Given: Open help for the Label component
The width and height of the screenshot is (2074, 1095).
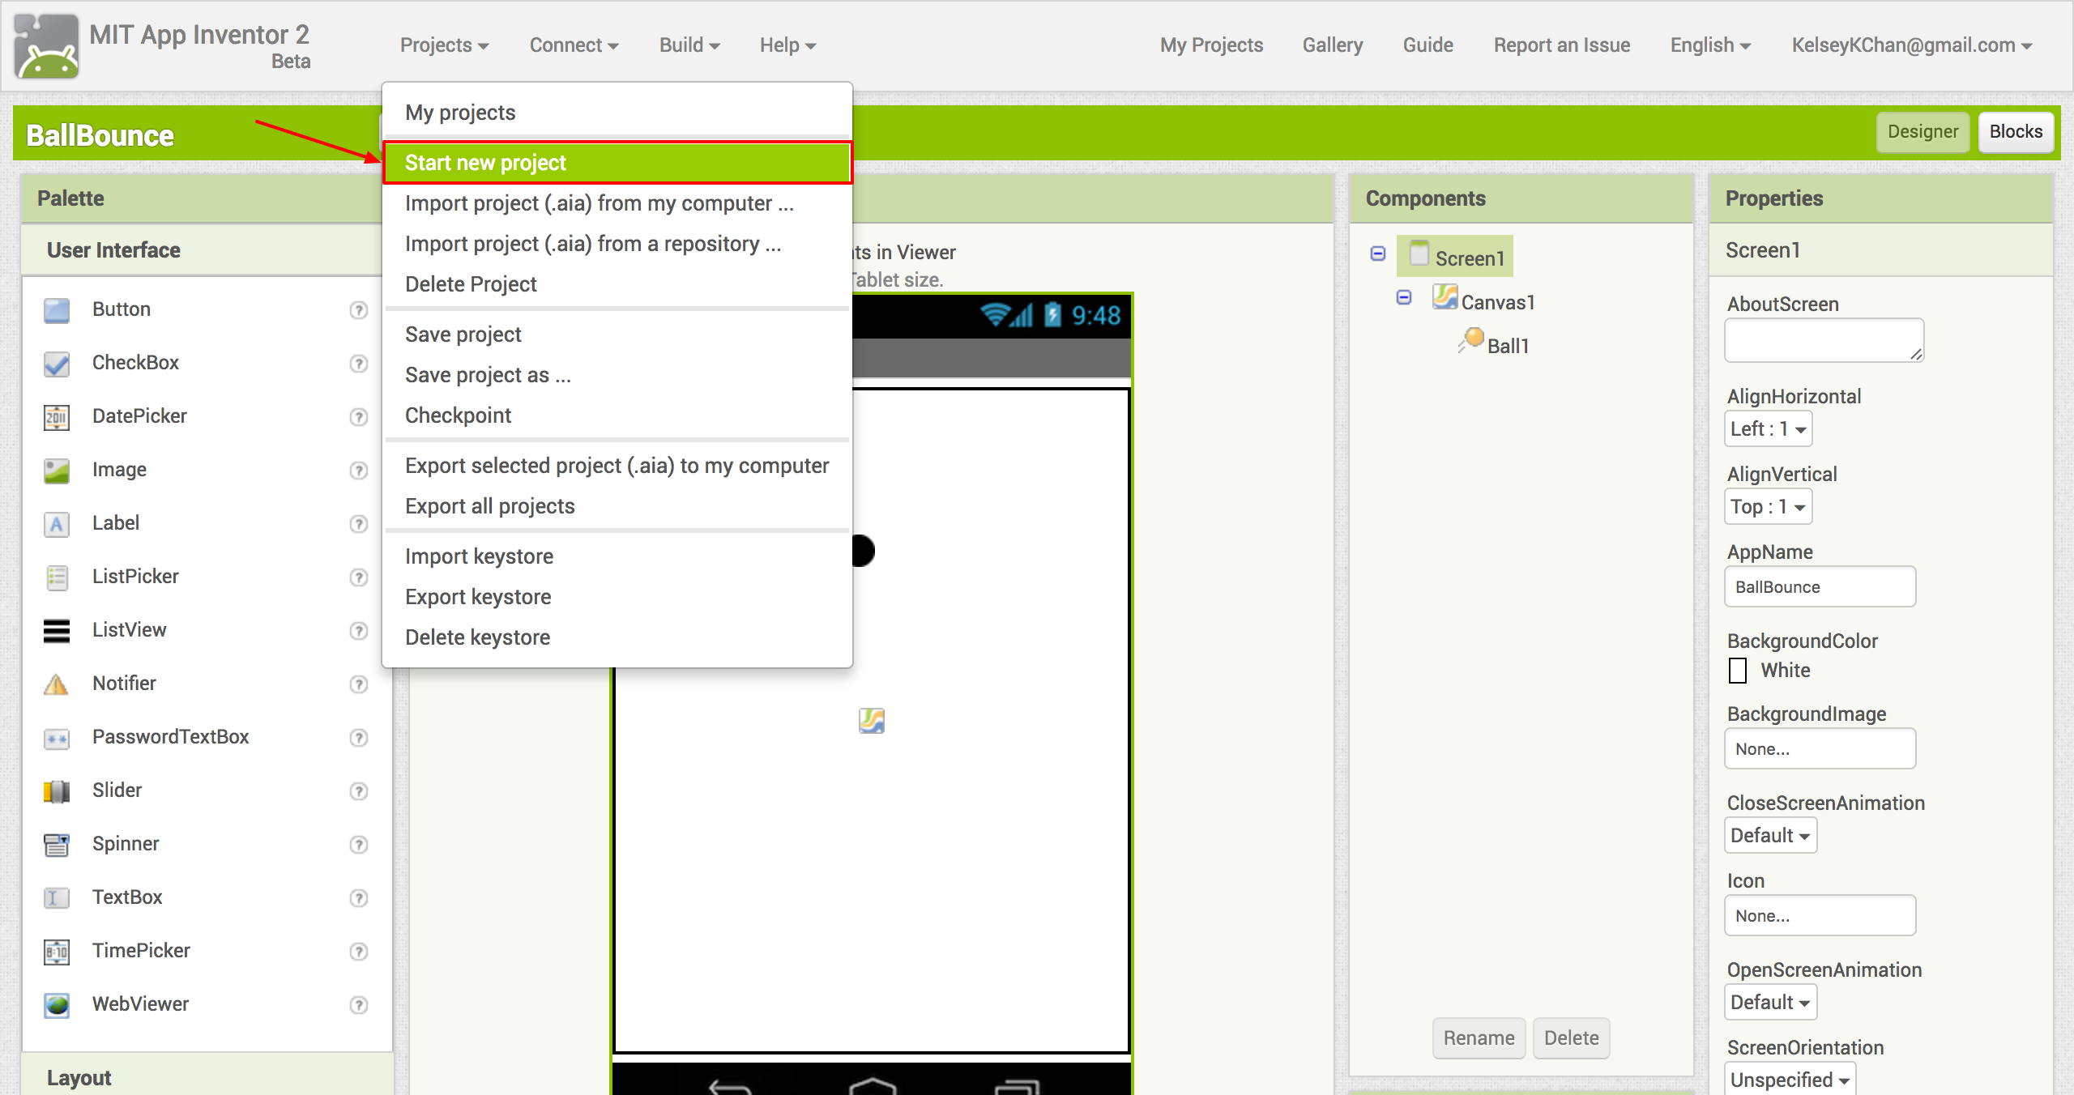Looking at the screenshot, I should [x=358, y=524].
